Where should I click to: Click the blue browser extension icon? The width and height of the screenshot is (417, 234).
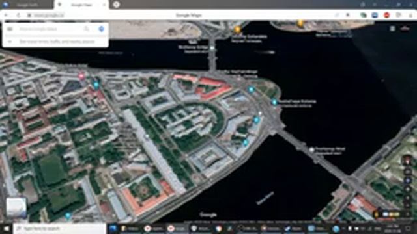click(375, 15)
